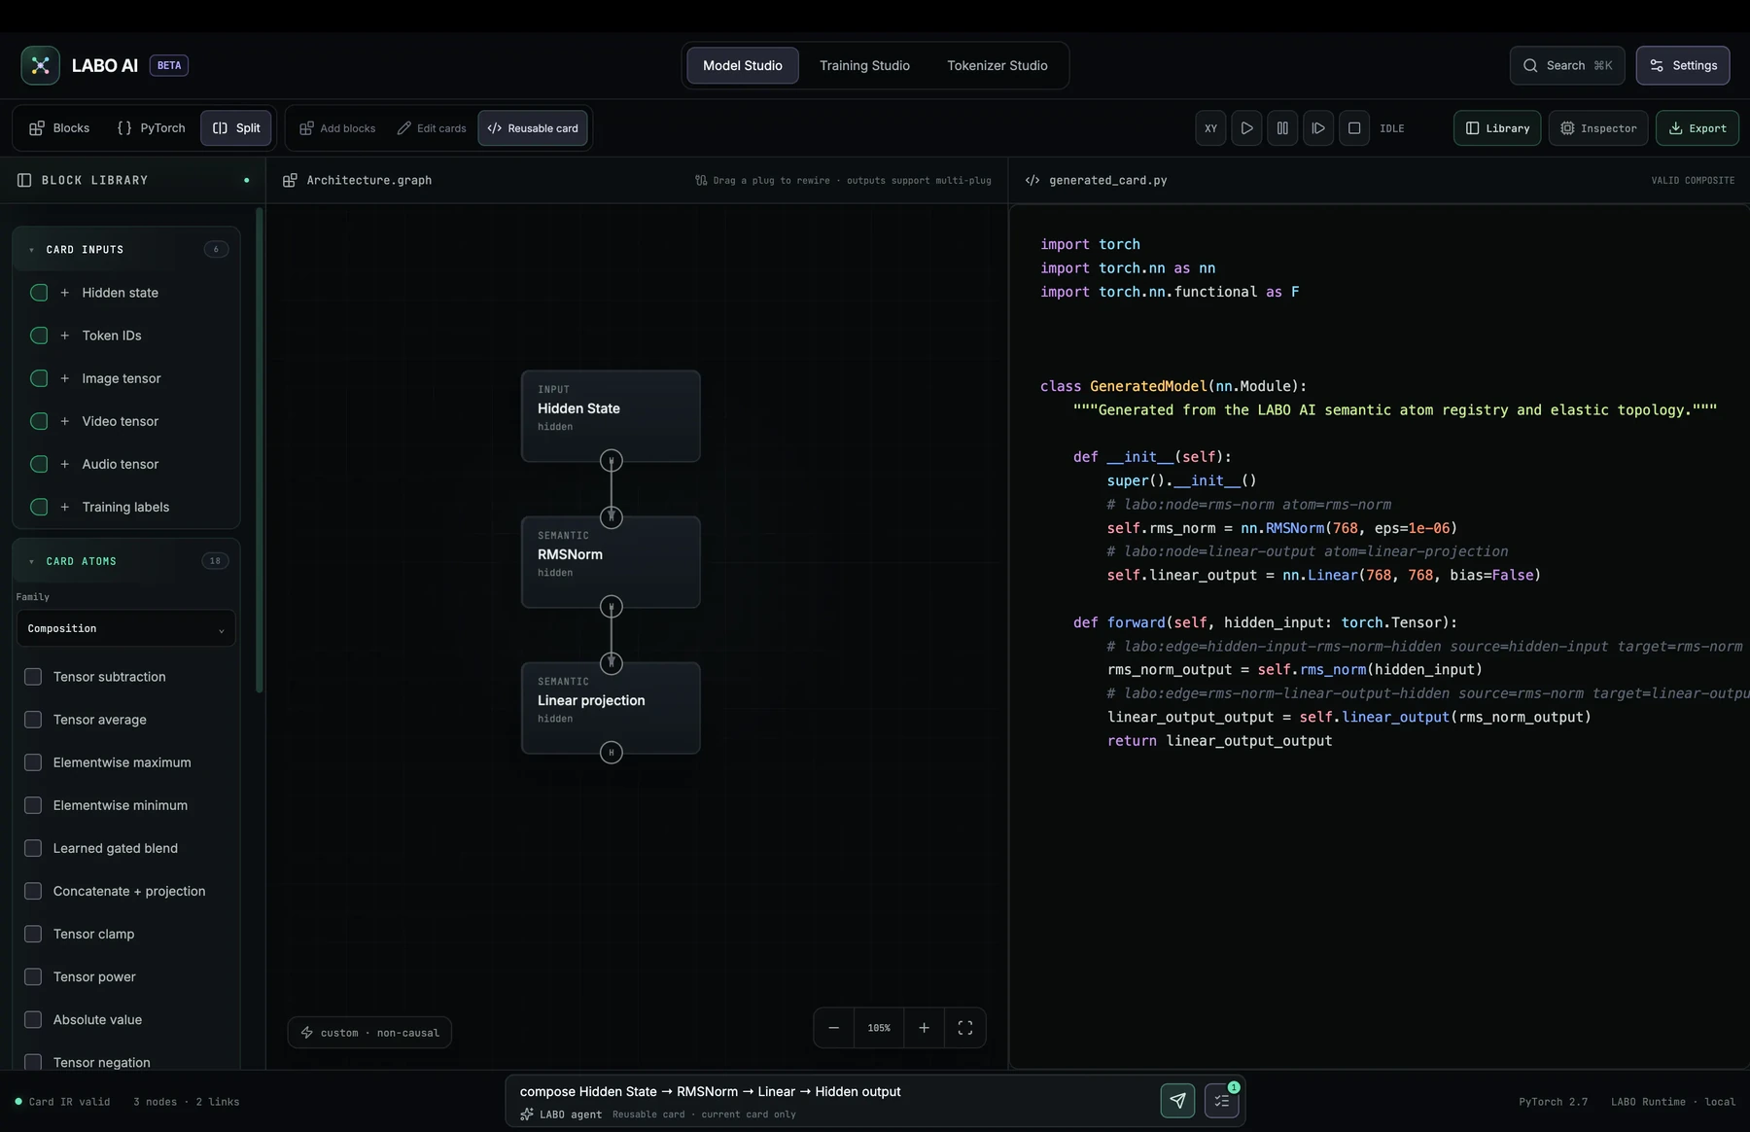Open the Model Studio tab
This screenshot has height=1132, width=1750.
[x=743, y=65]
